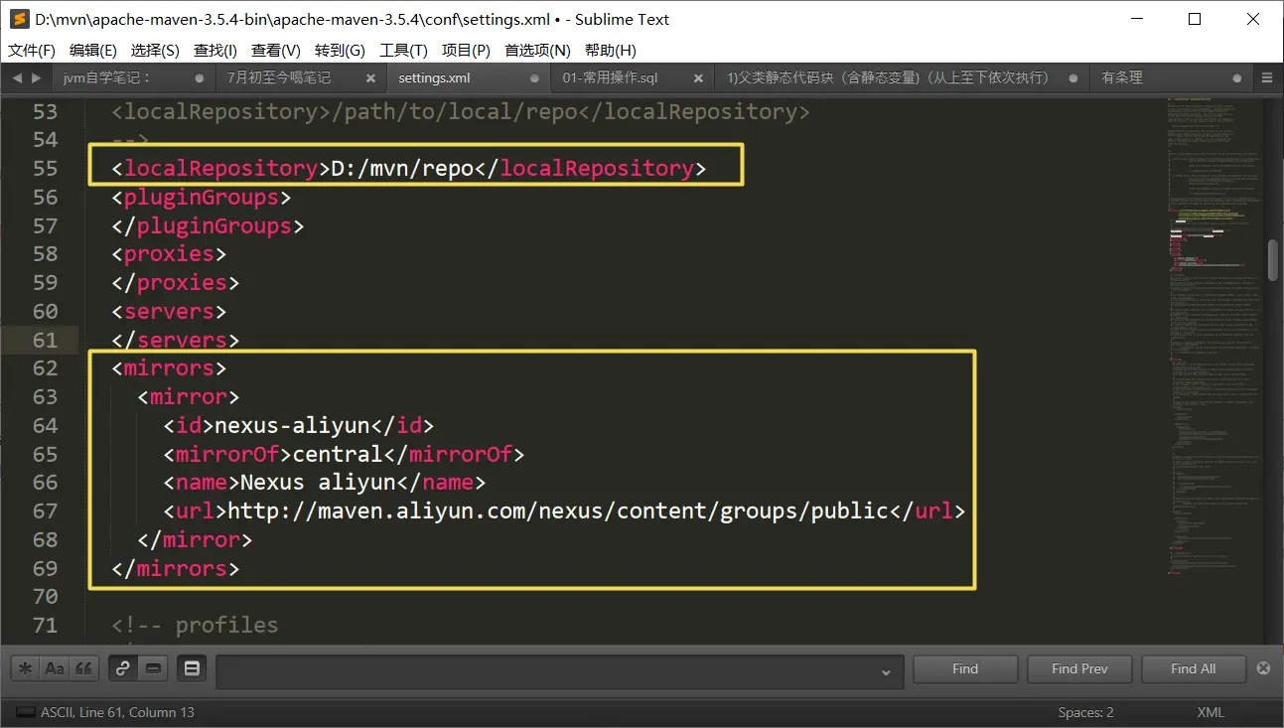The height and width of the screenshot is (728, 1284).
Task: Open the XML syntax selector
Action: click(x=1211, y=712)
